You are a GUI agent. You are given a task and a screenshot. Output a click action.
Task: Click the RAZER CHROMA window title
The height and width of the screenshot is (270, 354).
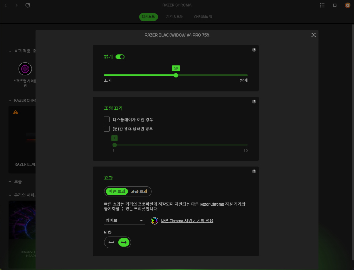(x=177, y=5)
